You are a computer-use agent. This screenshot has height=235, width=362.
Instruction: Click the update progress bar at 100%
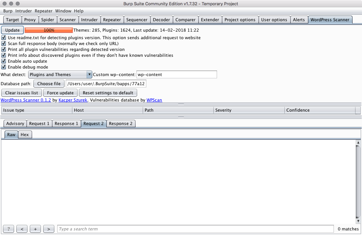(49, 30)
